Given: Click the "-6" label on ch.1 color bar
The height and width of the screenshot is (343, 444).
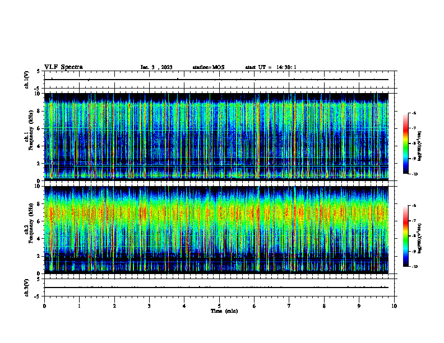Looking at the screenshot, I should click(414, 113).
